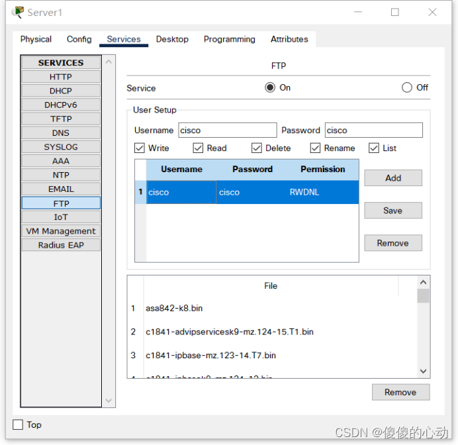Open the Physical tab

point(36,39)
